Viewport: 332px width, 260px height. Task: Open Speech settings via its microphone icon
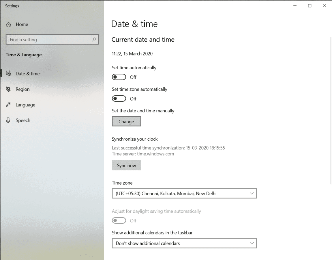pyautogui.click(x=9, y=120)
